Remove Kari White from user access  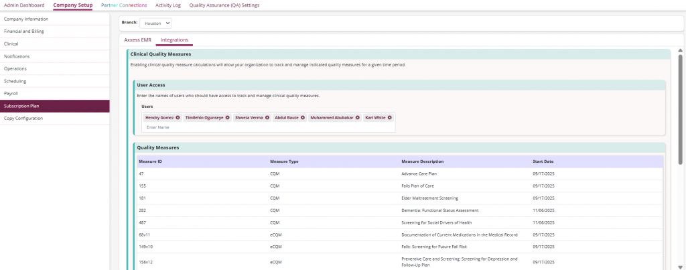tap(389, 117)
